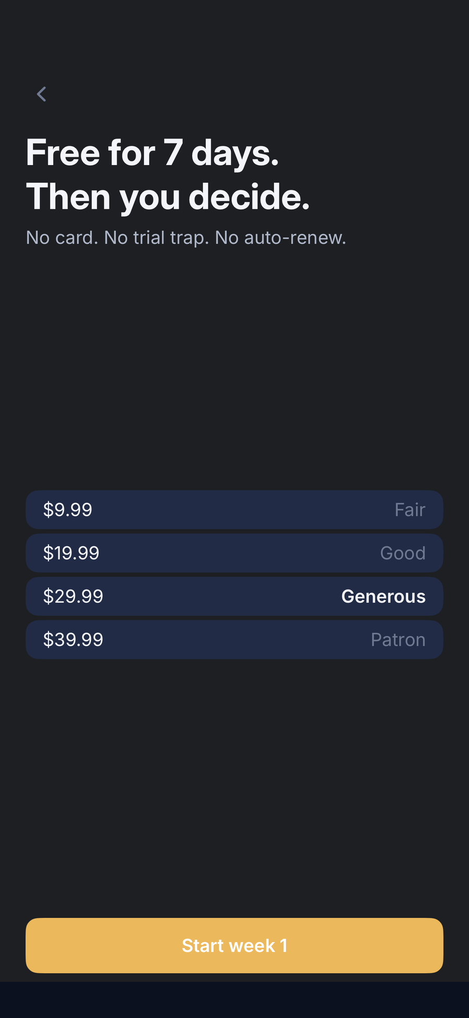Click the bold 'Generous' label

click(384, 596)
